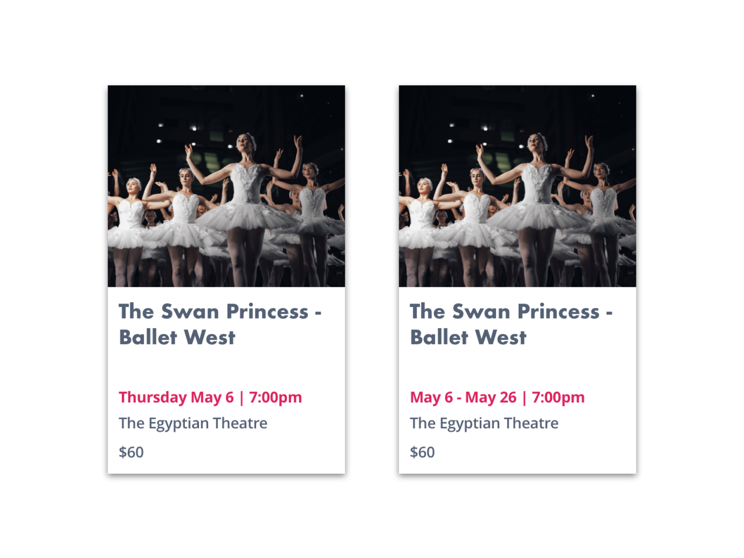Click the lead ballerina in the left photo
This screenshot has width=744, height=558.
(x=246, y=207)
